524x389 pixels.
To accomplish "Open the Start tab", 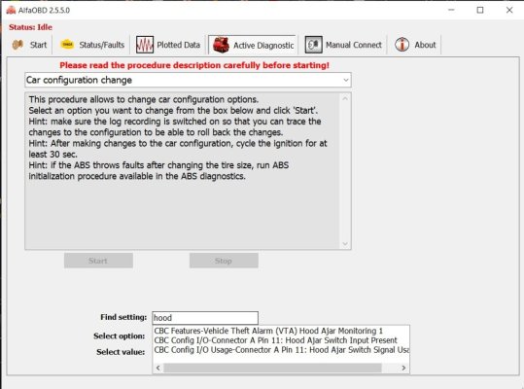I will tap(30, 45).
